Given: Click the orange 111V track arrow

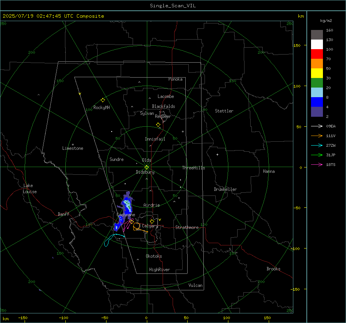Looking at the screenshot, I should [x=317, y=136].
